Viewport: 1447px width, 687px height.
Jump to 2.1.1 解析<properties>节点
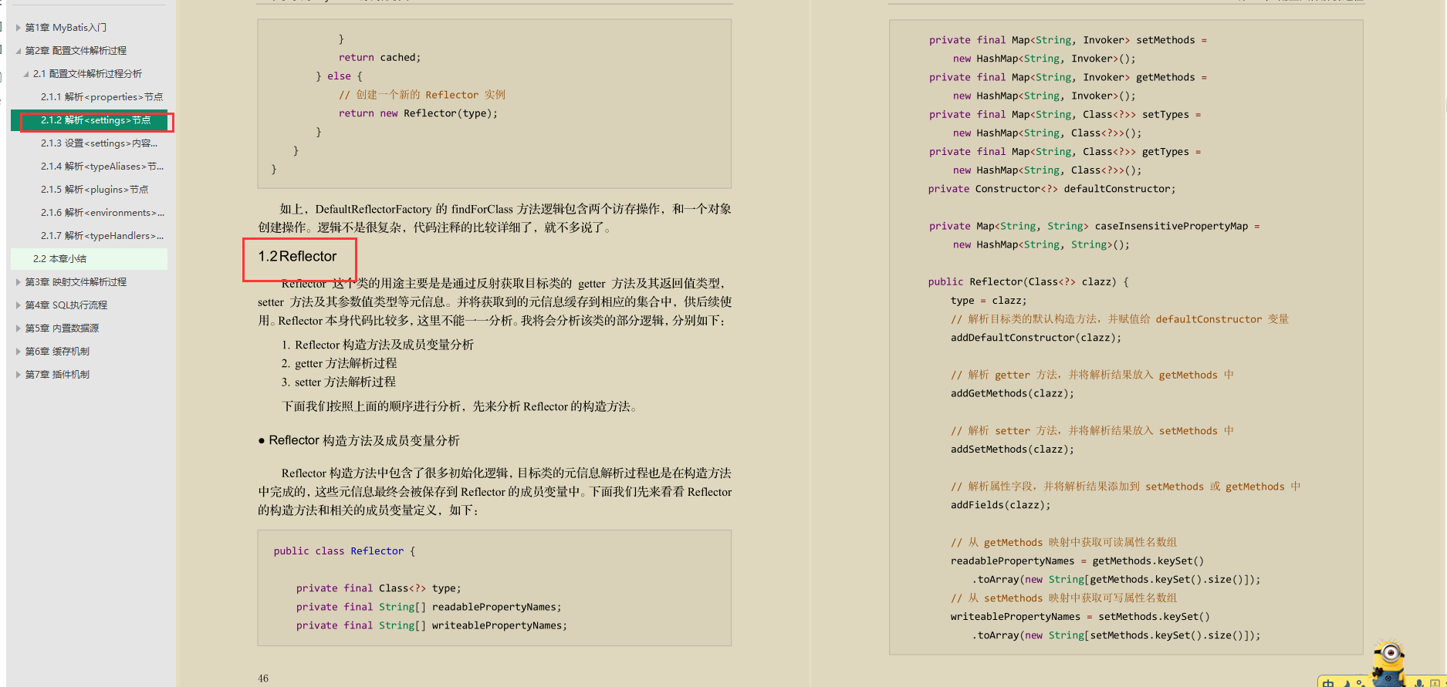102,97
